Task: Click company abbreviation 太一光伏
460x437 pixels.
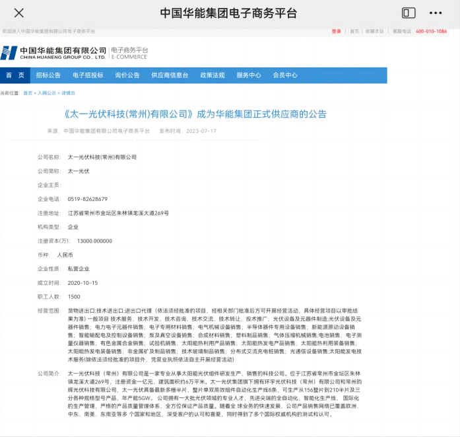Action: (79, 171)
